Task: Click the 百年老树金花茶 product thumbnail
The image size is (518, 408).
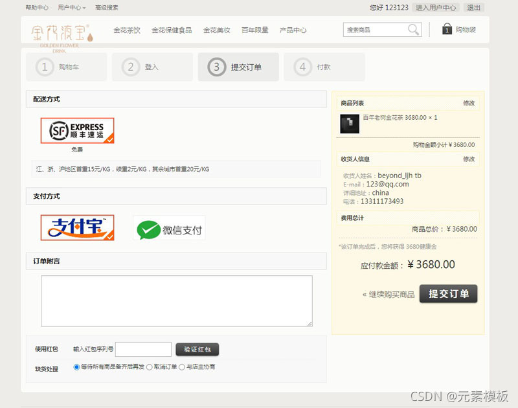Action: 349,122
